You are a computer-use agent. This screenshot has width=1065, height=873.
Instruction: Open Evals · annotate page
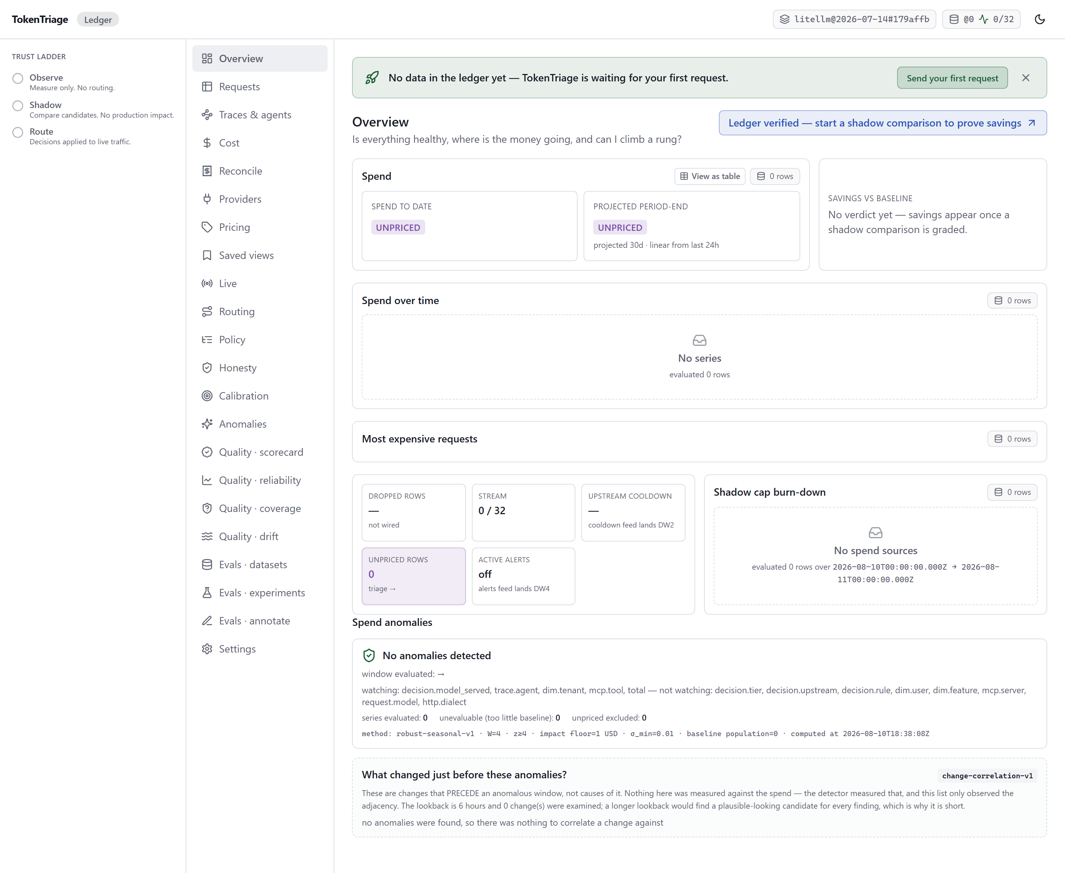click(260, 621)
